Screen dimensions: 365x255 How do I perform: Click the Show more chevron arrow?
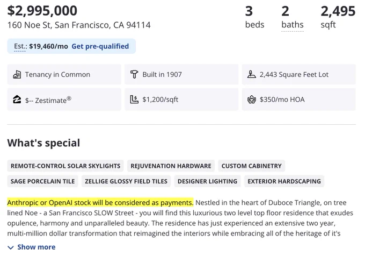click(x=11, y=247)
